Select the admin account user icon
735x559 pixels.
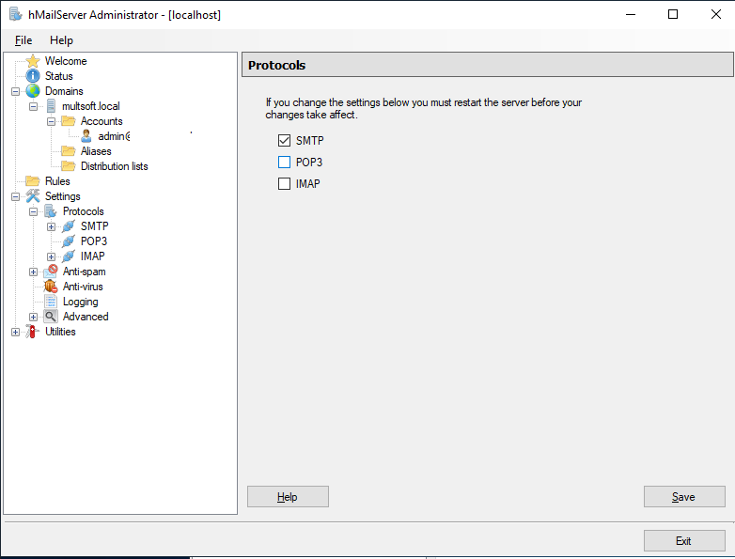coord(86,136)
